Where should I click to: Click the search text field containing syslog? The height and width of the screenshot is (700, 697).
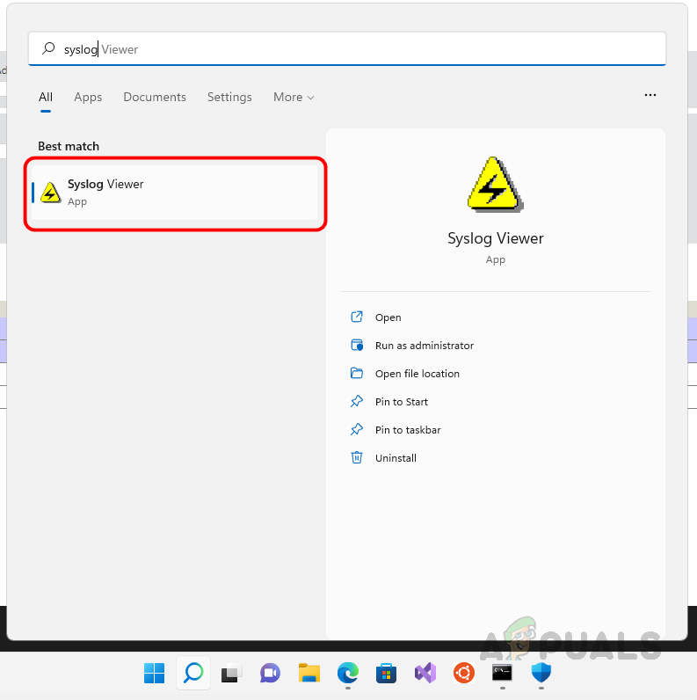click(347, 48)
